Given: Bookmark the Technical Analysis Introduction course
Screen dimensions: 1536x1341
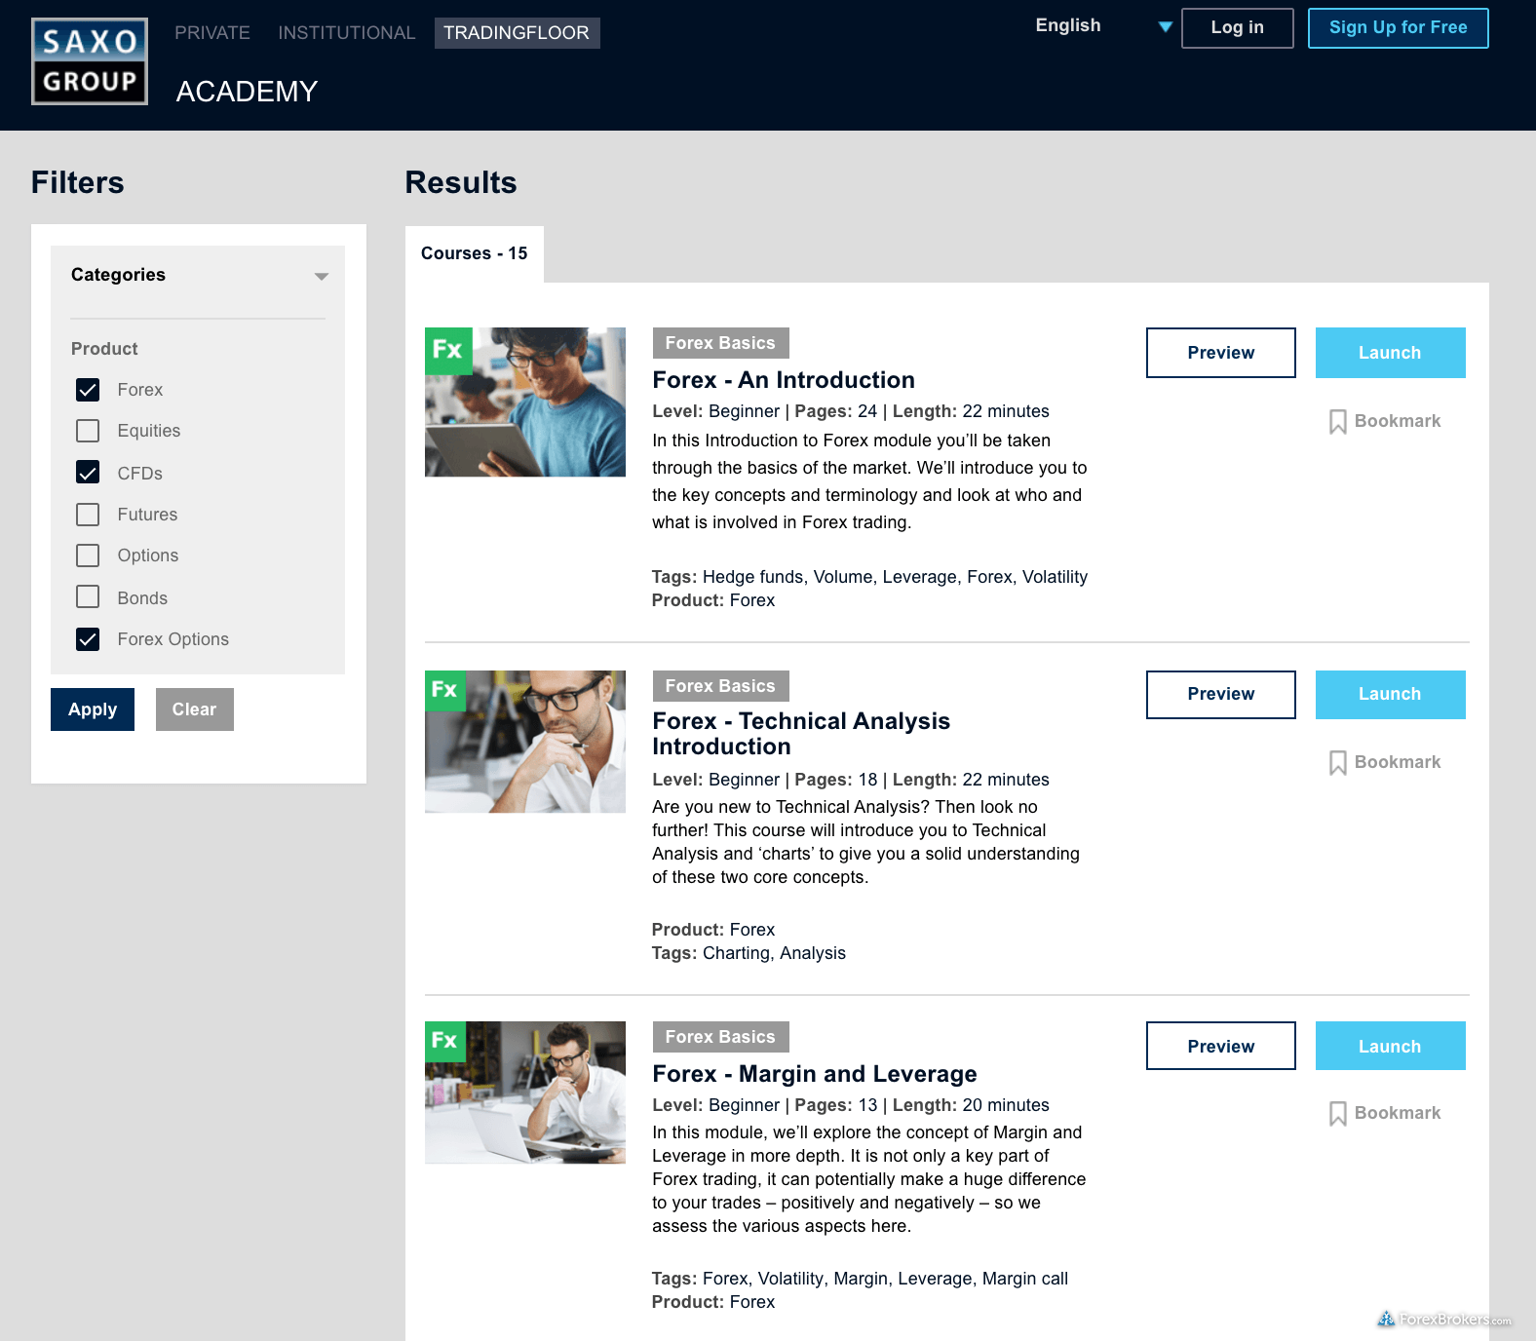Looking at the screenshot, I should tap(1384, 762).
